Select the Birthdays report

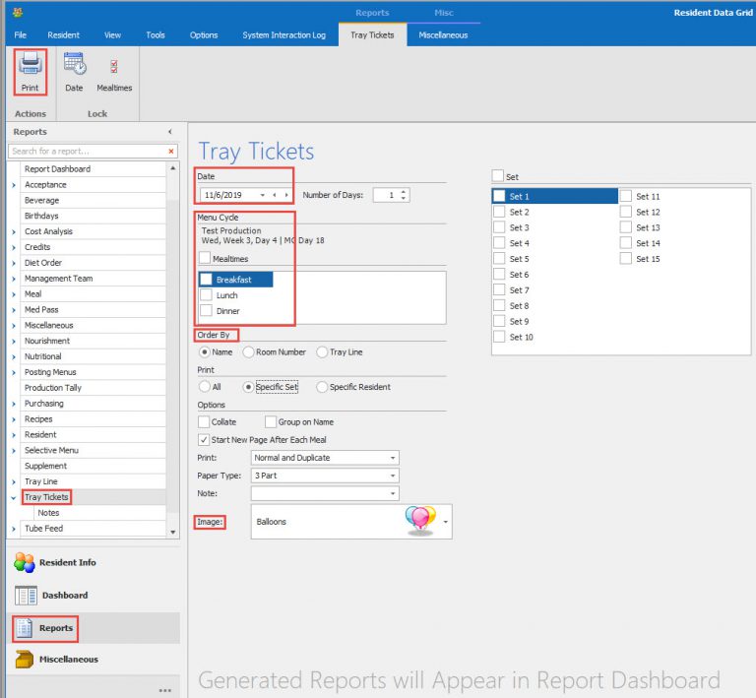point(41,217)
